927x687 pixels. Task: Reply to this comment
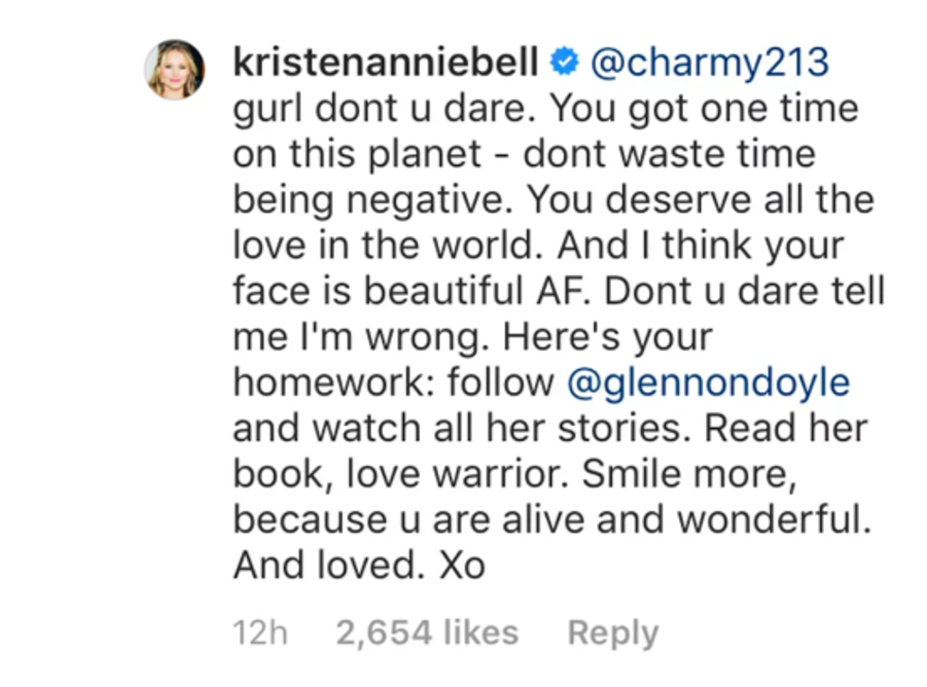[x=613, y=632]
